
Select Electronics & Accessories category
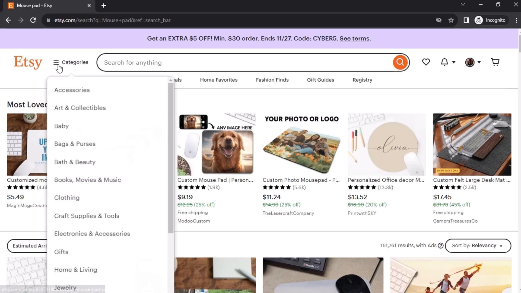tap(92, 234)
